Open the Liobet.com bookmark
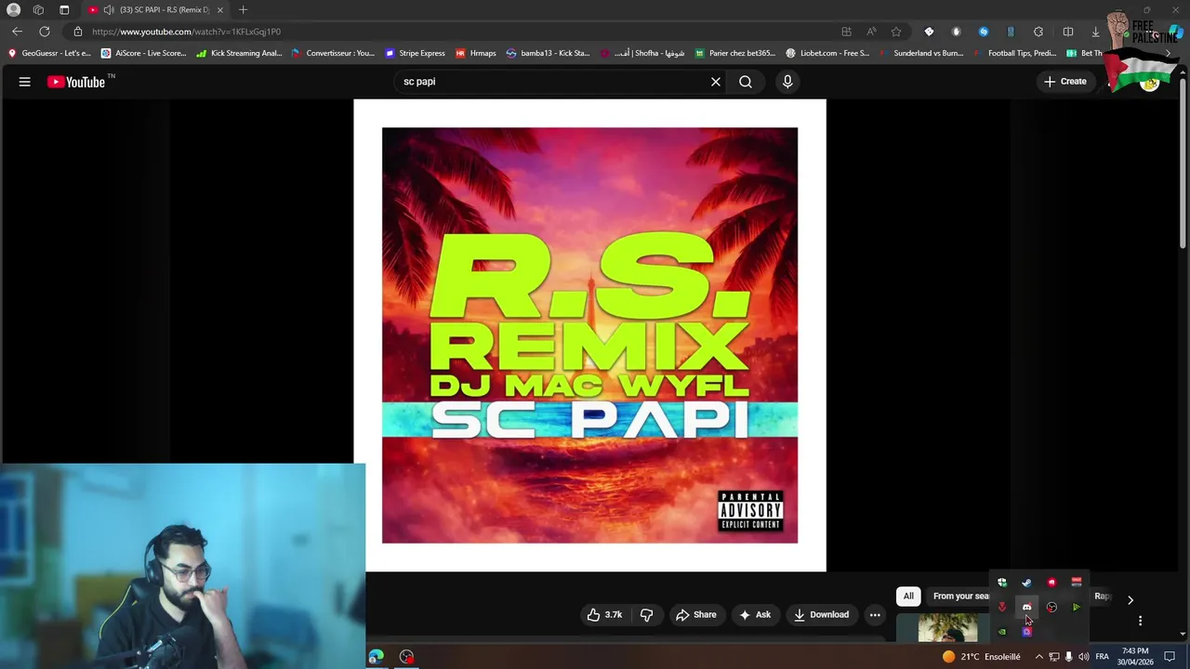The width and height of the screenshot is (1190, 669). [x=827, y=53]
